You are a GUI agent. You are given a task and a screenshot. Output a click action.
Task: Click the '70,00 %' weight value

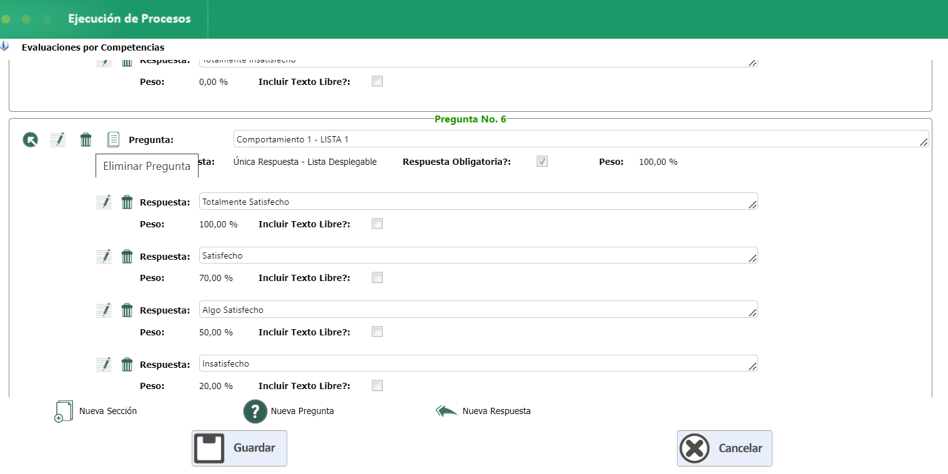click(216, 278)
